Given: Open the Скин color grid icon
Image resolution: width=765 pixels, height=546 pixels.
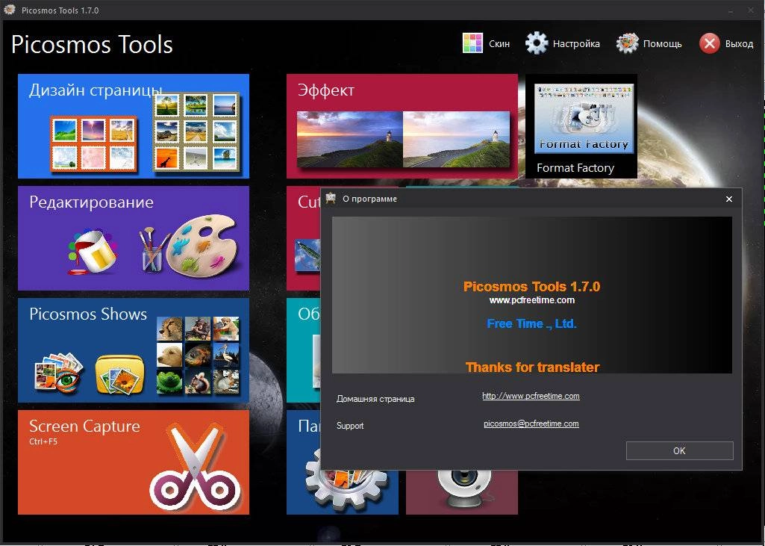Looking at the screenshot, I should (x=472, y=43).
